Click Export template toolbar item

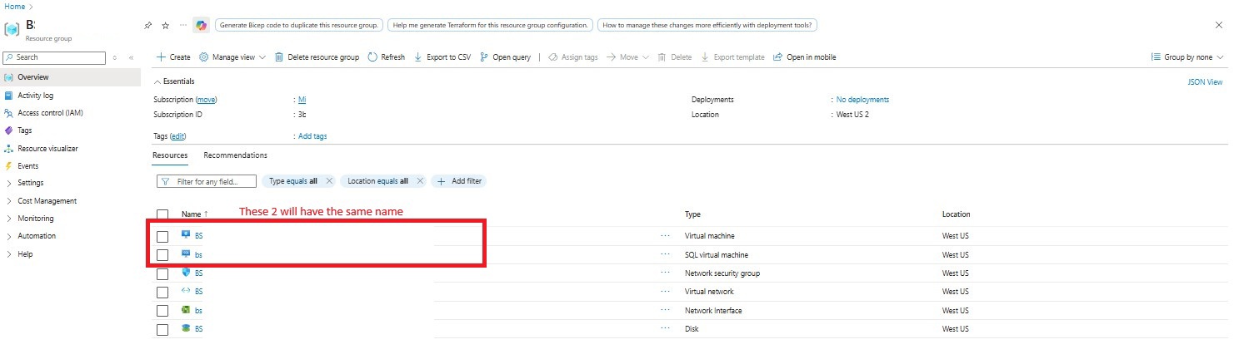point(732,57)
